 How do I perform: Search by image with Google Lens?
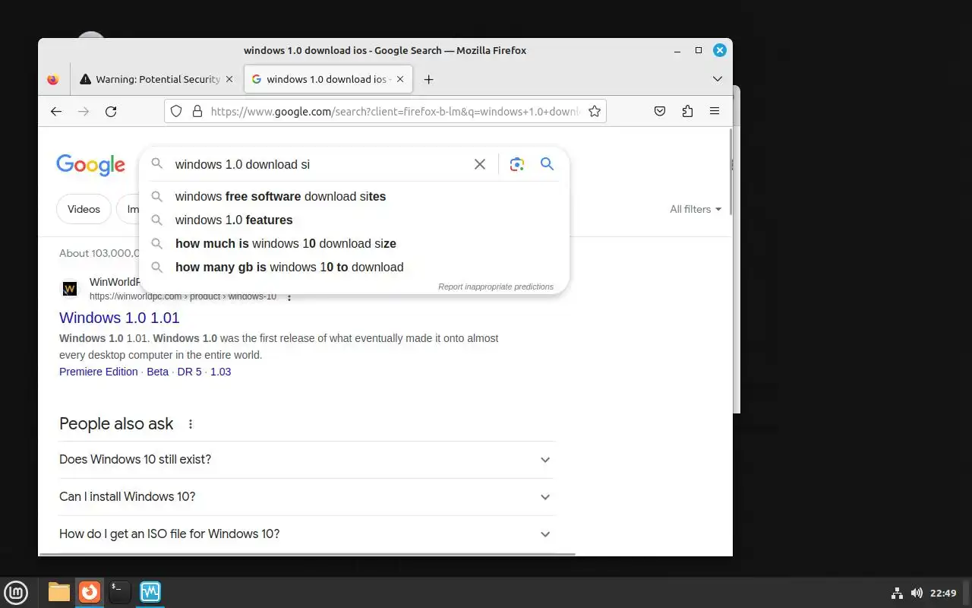[x=517, y=164]
